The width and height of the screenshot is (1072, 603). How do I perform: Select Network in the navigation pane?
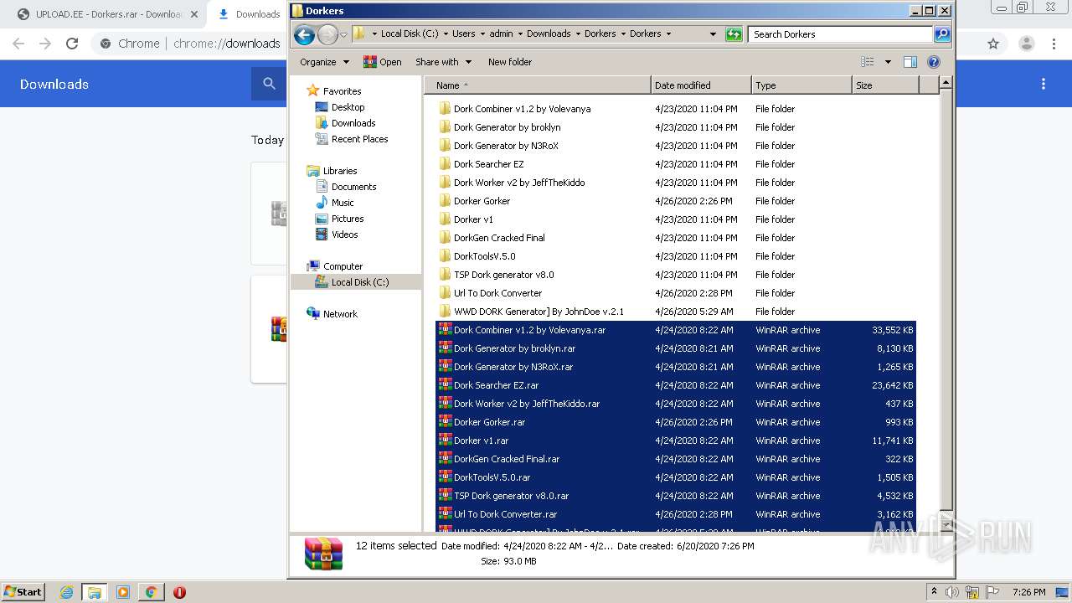point(340,314)
